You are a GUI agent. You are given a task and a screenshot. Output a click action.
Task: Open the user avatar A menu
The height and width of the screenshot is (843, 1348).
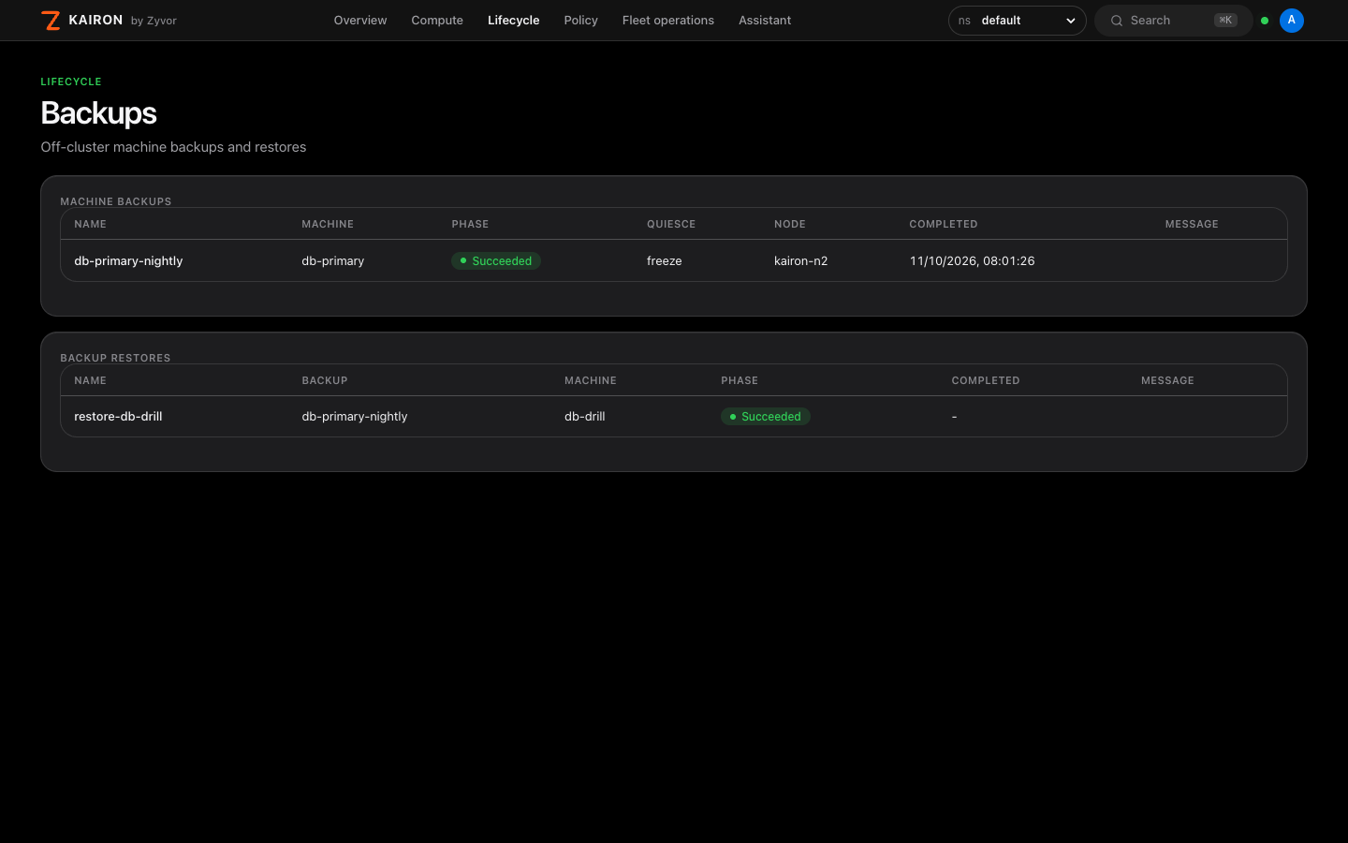pos(1292,21)
